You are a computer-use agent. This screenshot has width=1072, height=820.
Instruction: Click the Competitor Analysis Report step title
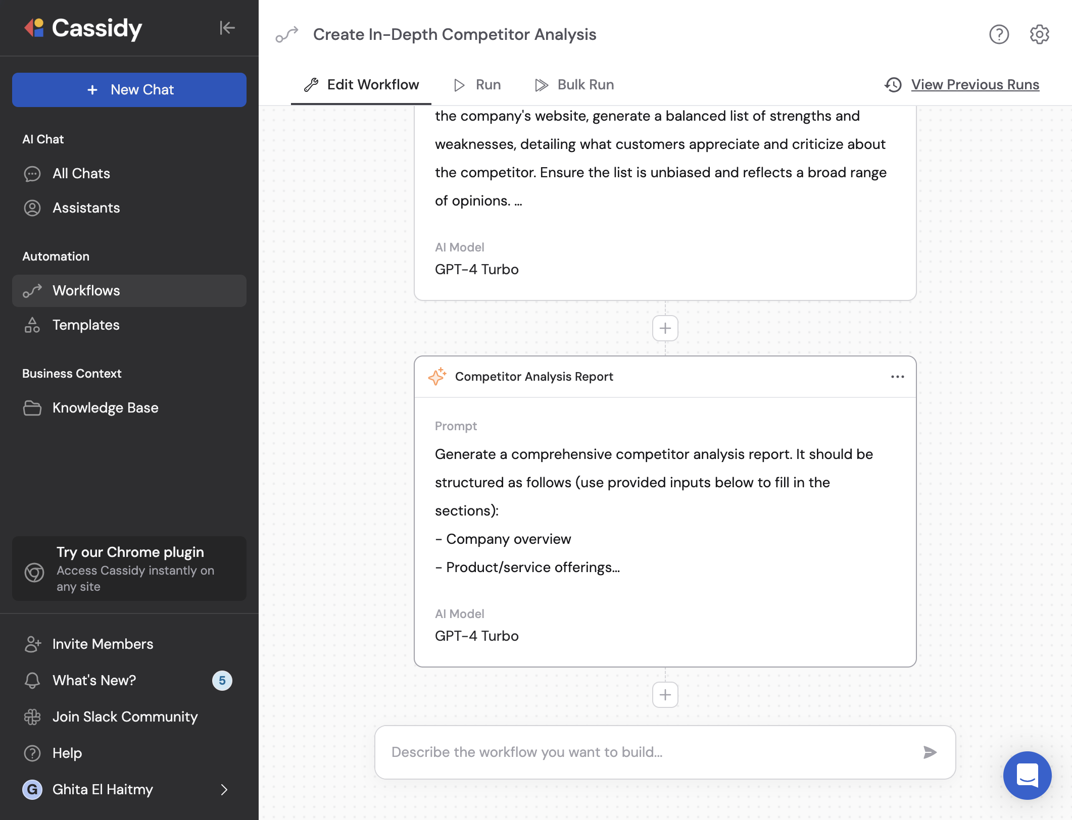(x=534, y=377)
